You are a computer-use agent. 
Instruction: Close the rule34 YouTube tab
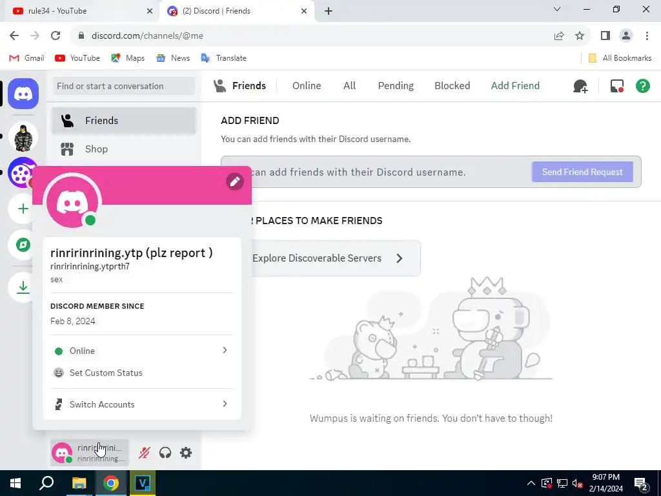tap(150, 11)
